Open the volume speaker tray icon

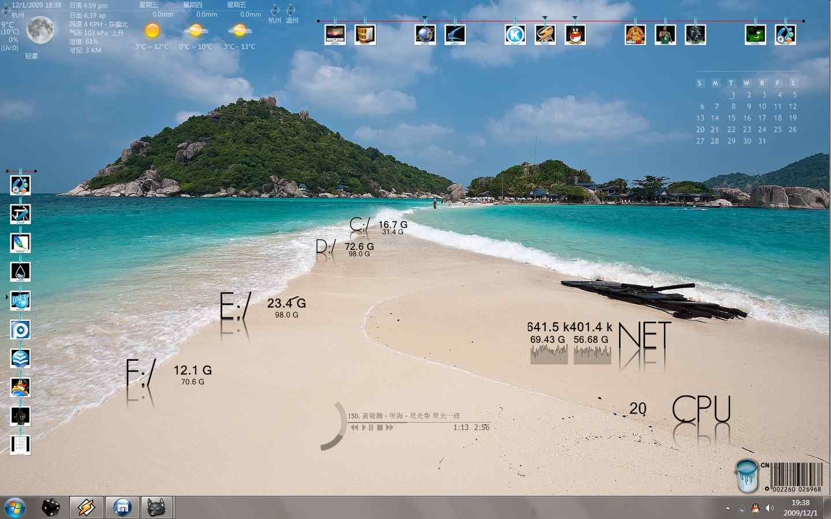(x=770, y=508)
